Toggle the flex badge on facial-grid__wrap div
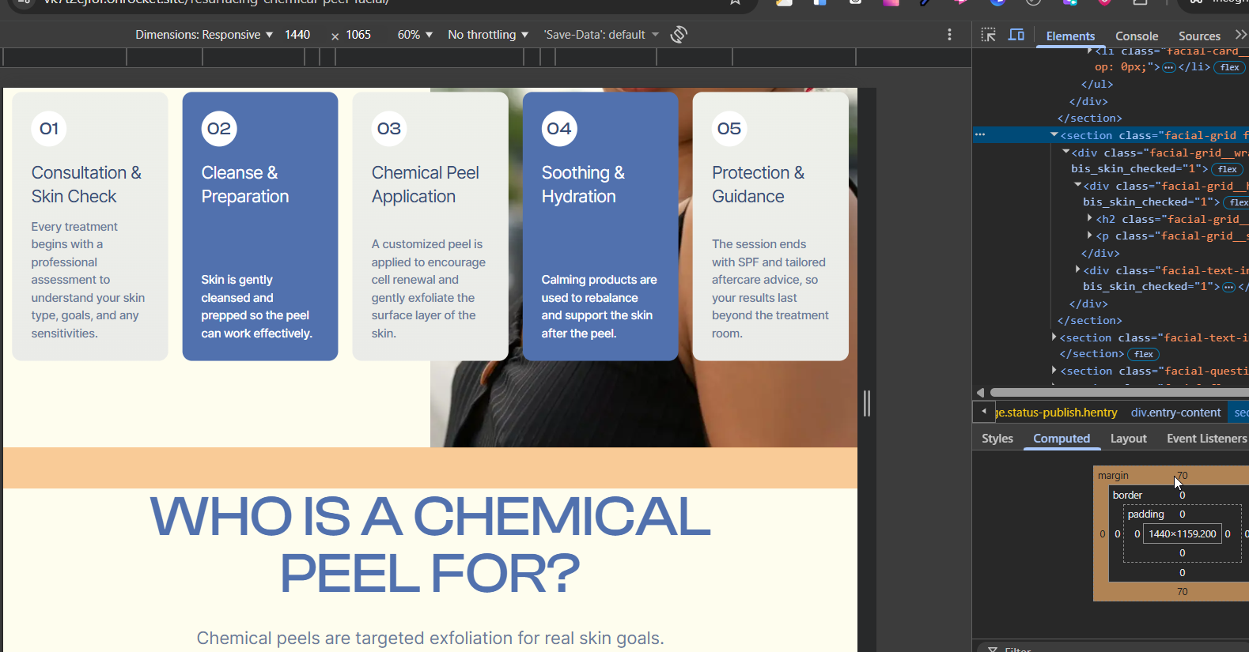 click(1228, 169)
